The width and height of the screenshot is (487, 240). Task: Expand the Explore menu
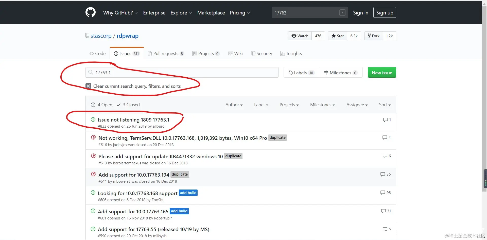(181, 13)
